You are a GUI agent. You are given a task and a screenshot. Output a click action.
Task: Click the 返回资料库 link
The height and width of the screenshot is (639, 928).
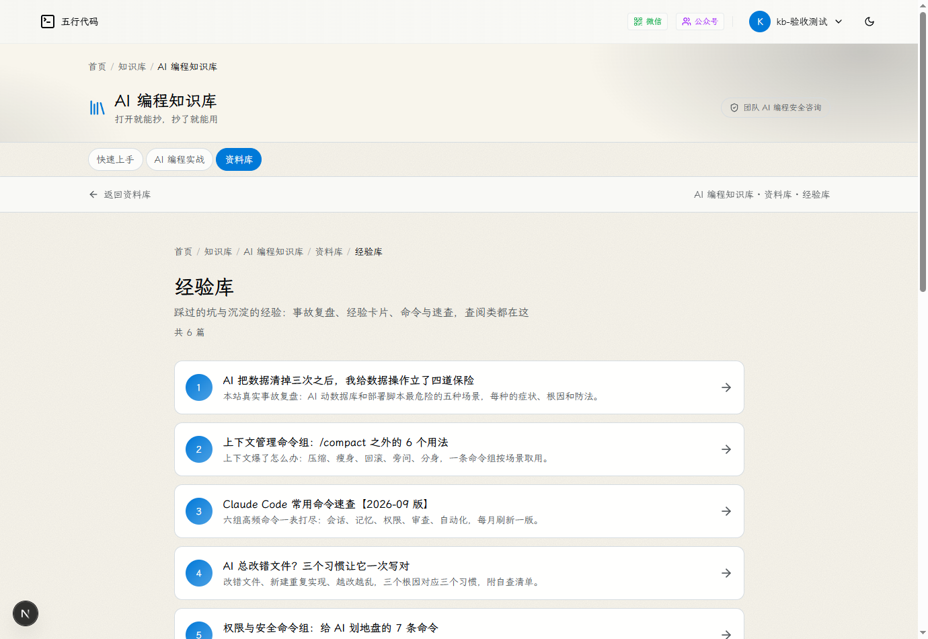(x=120, y=194)
